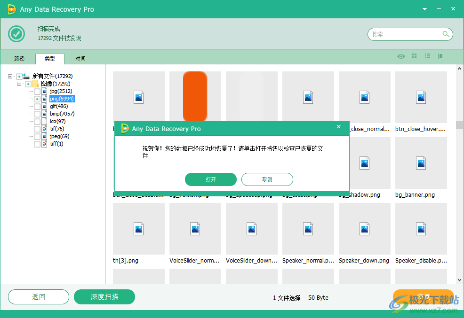
Task: Click the 图像 folder icon in tree
Action: click(x=35, y=84)
